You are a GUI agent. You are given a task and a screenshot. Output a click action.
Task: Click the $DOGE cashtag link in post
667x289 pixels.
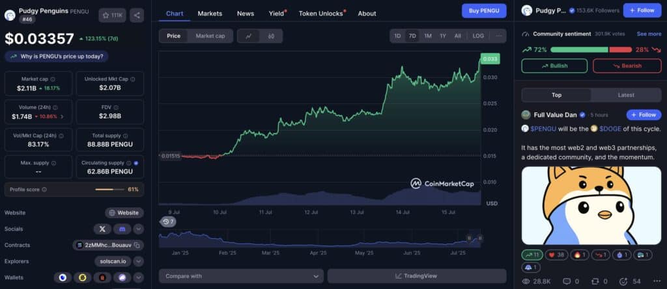[610, 129]
